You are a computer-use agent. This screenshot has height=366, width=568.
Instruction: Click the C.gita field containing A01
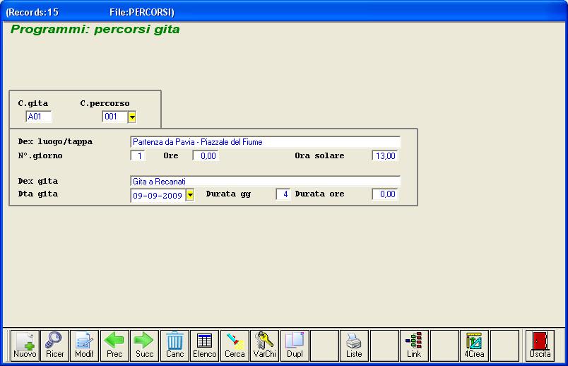tap(39, 117)
